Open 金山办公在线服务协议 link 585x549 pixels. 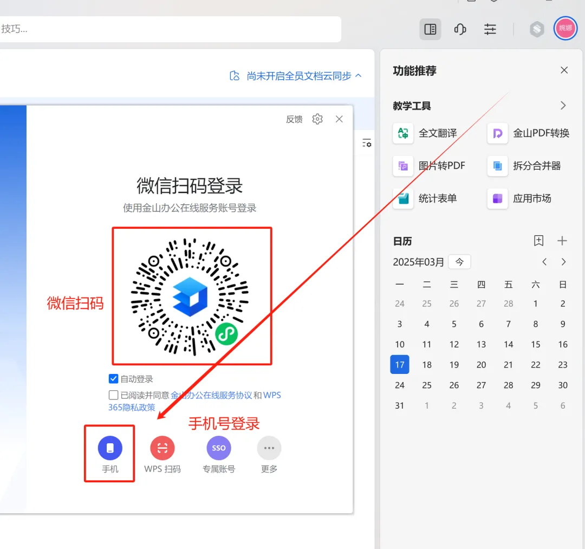click(211, 395)
